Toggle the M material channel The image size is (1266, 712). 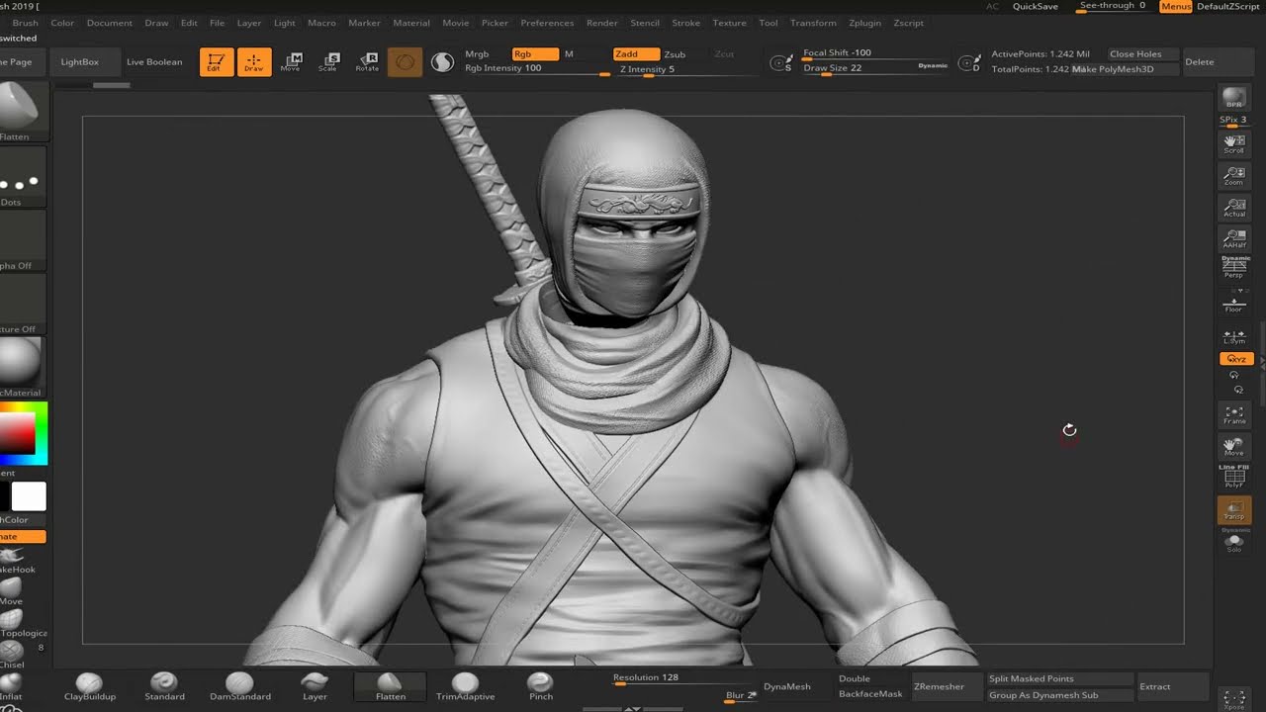(569, 54)
